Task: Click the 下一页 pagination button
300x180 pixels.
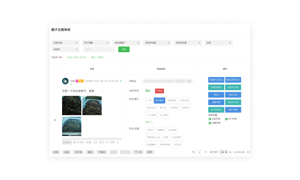Action: coord(138,152)
